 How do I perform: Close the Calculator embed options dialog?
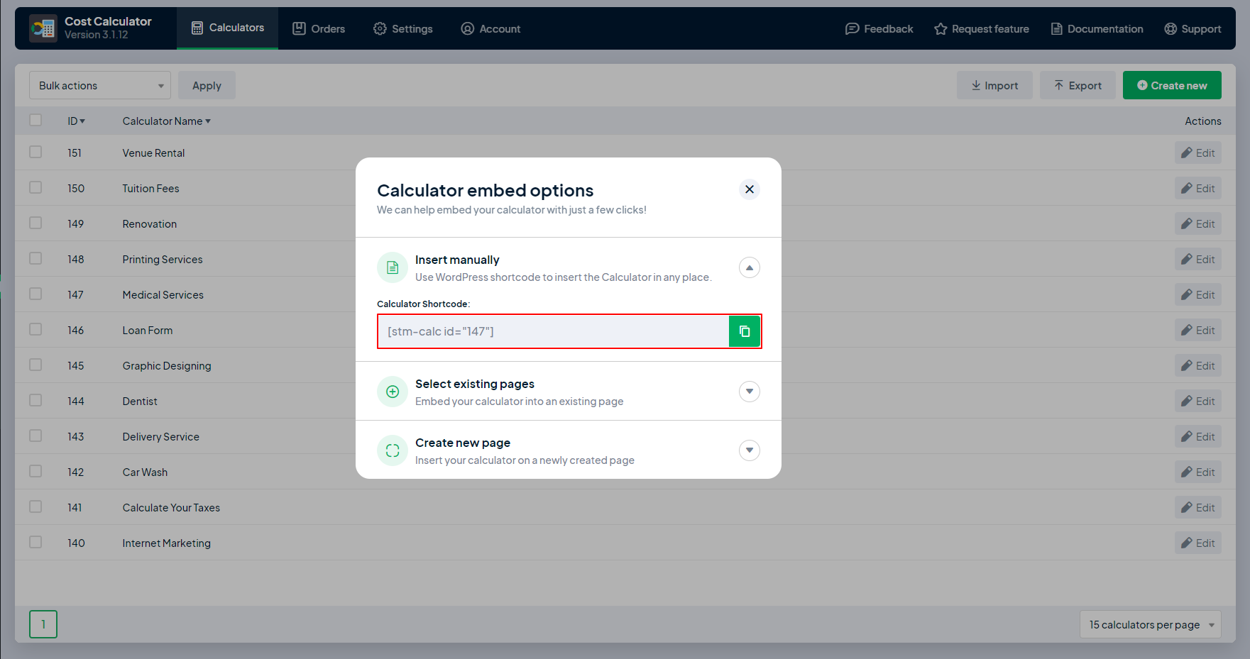(749, 189)
